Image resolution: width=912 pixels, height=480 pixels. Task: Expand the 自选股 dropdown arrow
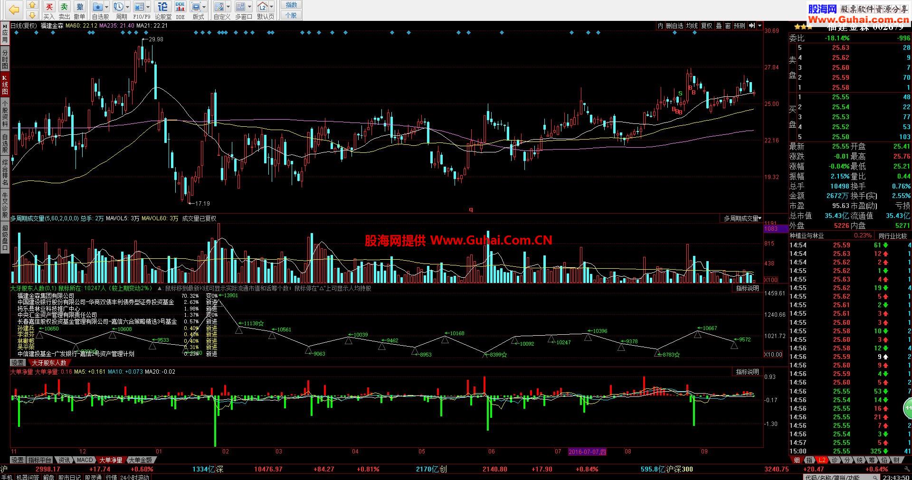click(x=106, y=7)
